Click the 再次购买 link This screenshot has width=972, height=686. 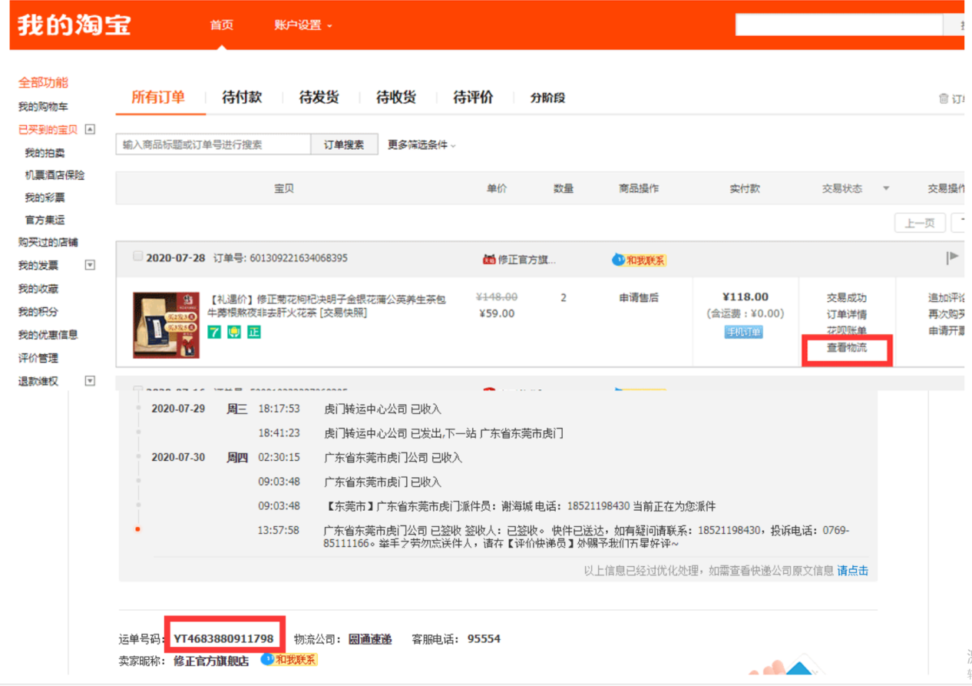[x=947, y=314]
